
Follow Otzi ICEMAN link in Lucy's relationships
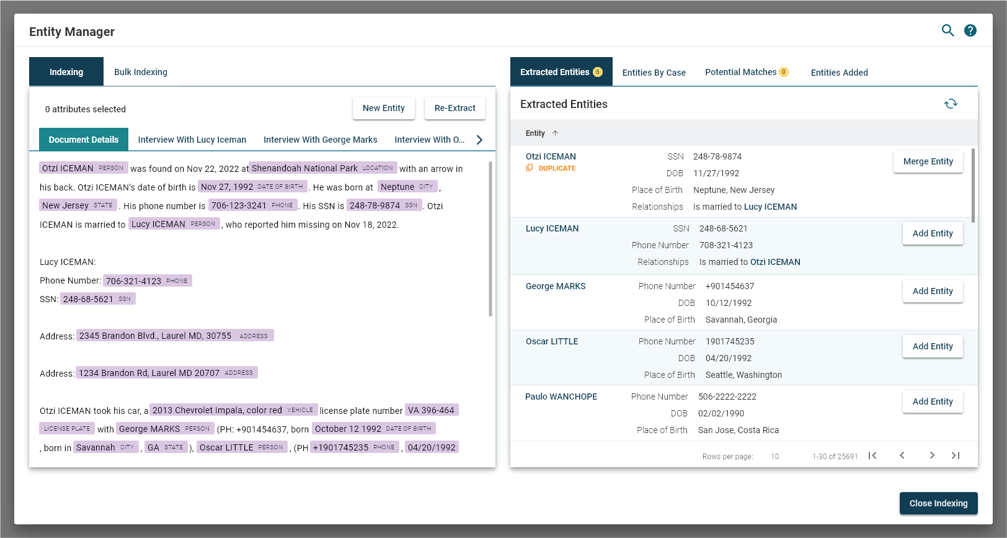pyautogui.click(x=775, y=262)
